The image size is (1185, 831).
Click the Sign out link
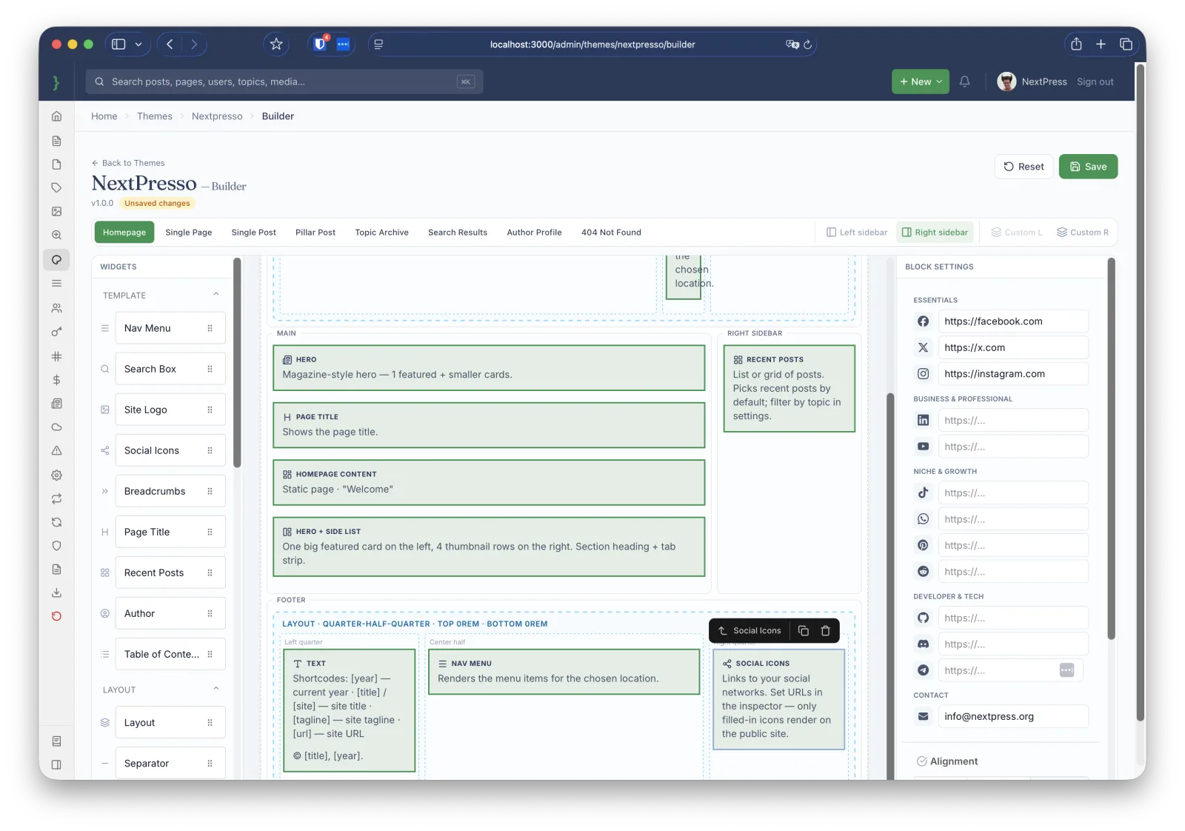tap(1095, 81)
